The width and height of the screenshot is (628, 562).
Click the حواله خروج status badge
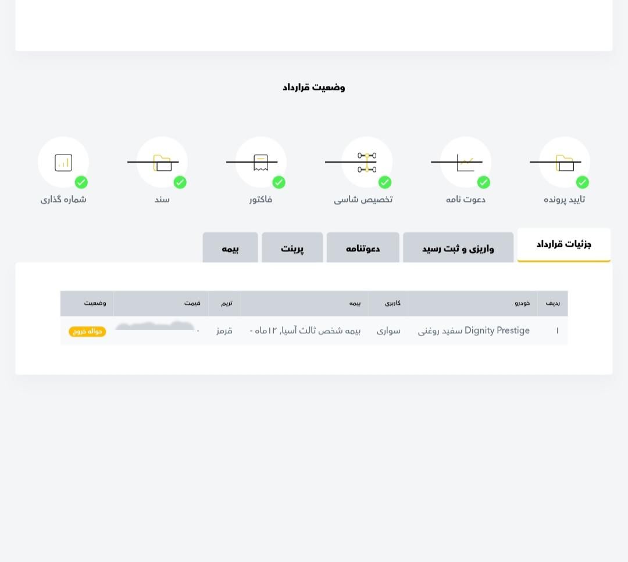87,332
